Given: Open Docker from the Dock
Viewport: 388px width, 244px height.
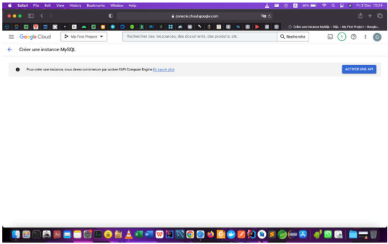Looking at the screenshot, I should point(231,234).
